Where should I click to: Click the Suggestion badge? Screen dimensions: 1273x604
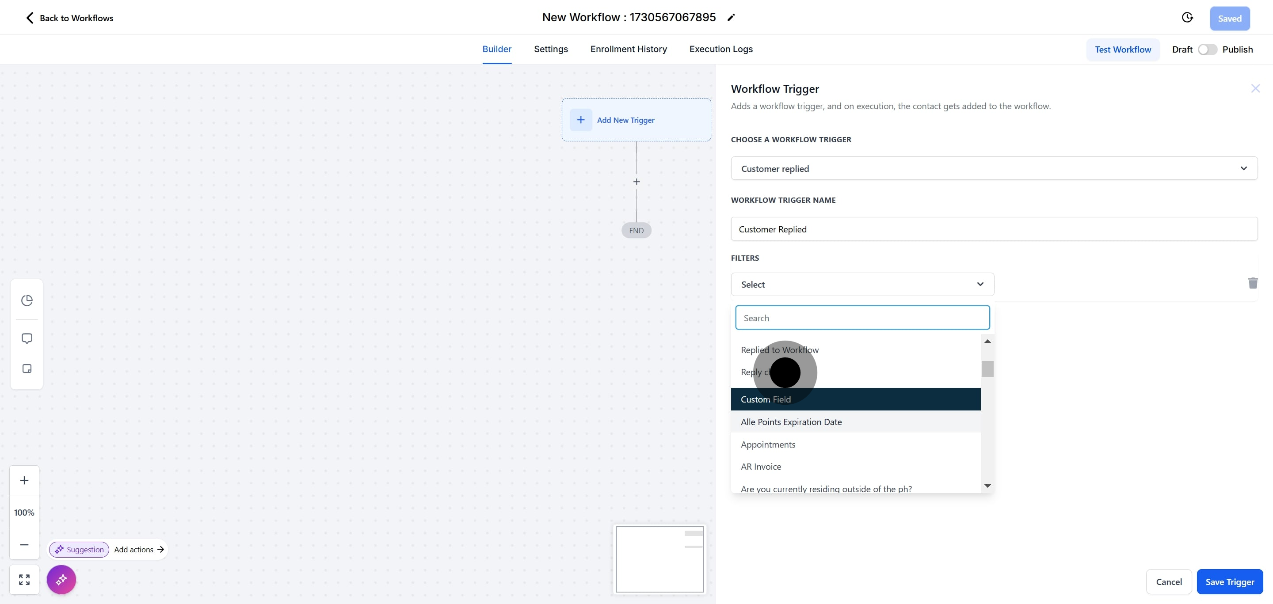click(x=79, y=550)
